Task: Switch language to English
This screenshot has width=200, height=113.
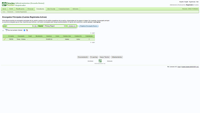Action: [x=186, y=2]
